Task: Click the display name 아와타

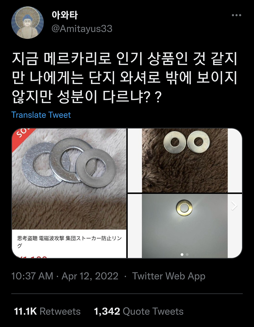Action: tap(65, 15)
